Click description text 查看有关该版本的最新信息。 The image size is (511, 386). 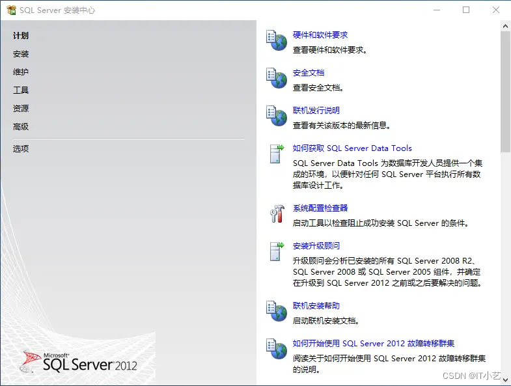pyautogui.click(x=342, y=126)
